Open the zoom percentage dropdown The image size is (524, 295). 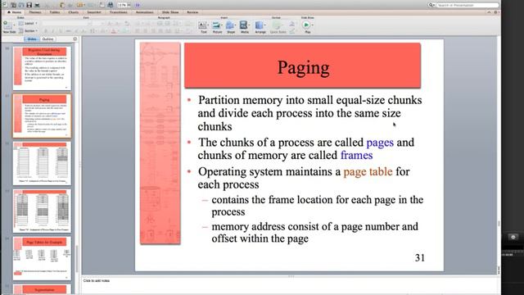(x=129, y=5)
